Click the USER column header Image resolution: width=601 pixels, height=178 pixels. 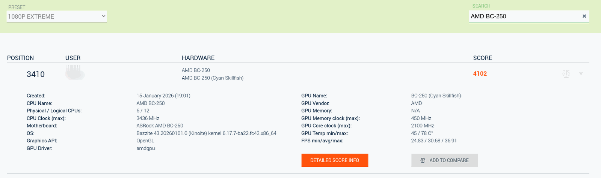pyautogui.click(x=73, y=58)
